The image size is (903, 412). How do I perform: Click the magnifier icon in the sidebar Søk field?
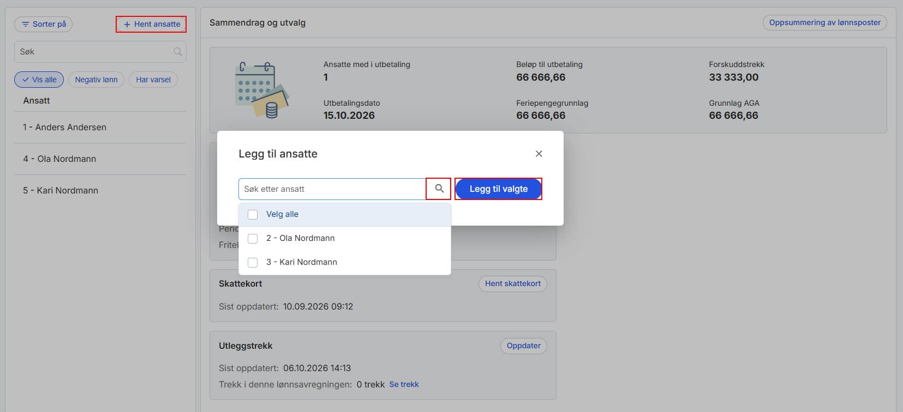177,52
